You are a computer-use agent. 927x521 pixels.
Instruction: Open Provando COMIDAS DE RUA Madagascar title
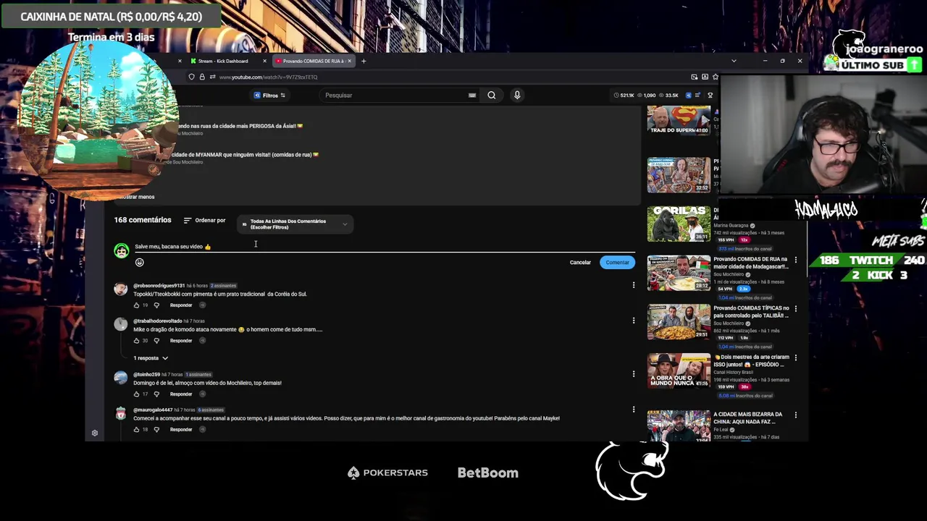[x=751, y=263]
